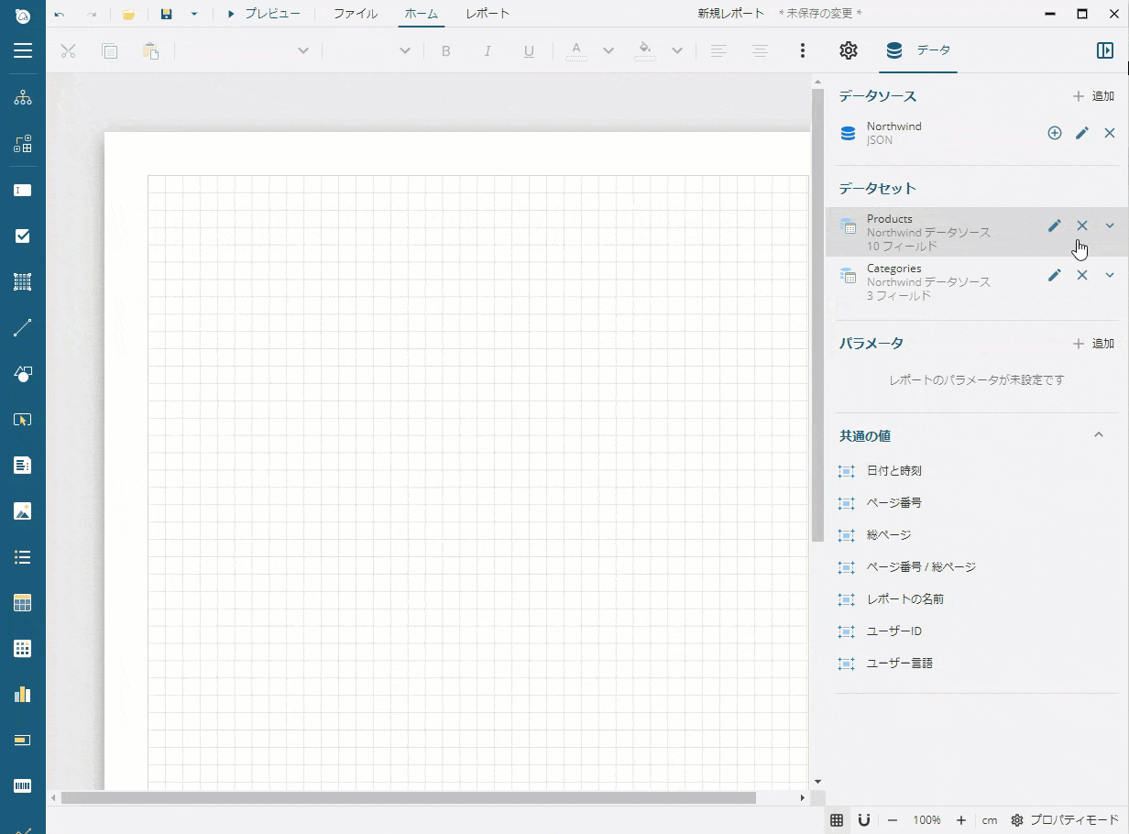The height and width of the screenshot is (834, 1129).
Task: Toggle bold formatting in the toolbar
Action: click(446, 50)
